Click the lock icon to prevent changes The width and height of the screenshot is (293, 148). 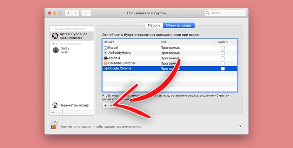click(x=54, y=125)
